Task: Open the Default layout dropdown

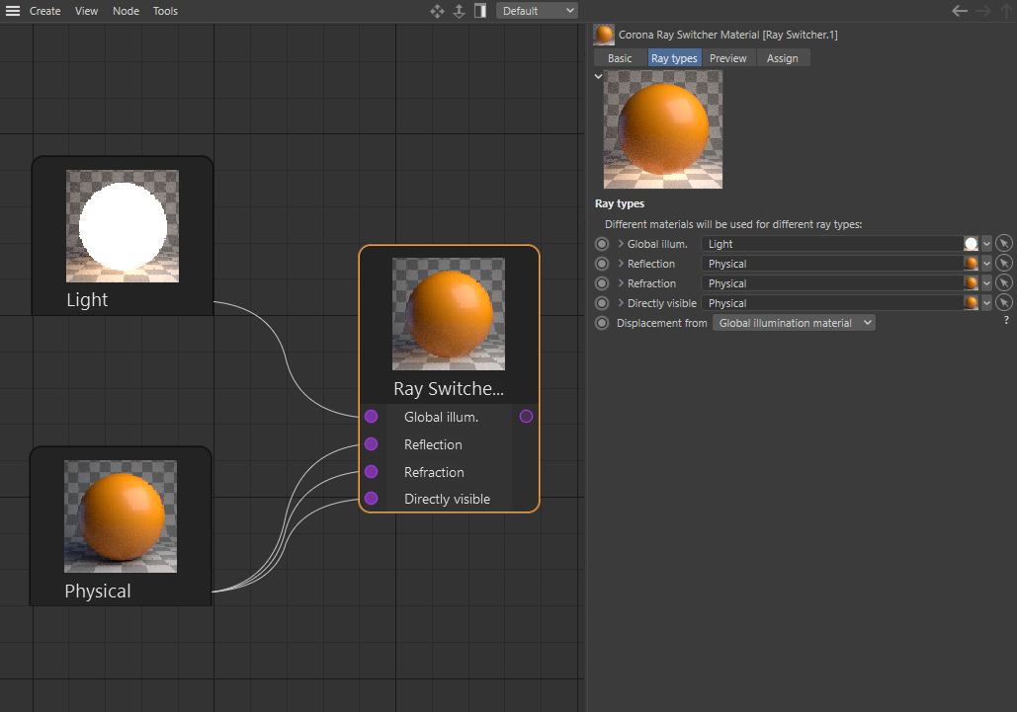Action: (x=537, y=11)
